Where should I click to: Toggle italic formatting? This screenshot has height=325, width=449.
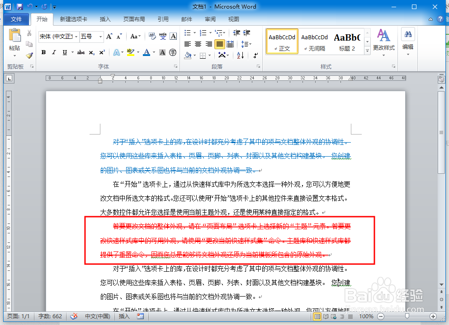point(54,52)
